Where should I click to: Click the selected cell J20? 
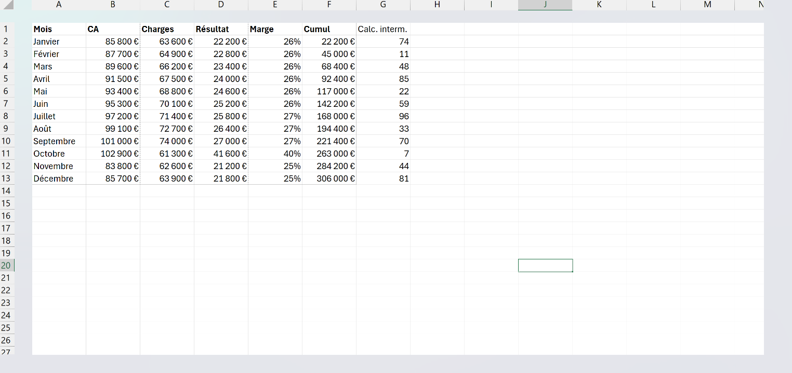click(x=545, y=266)
